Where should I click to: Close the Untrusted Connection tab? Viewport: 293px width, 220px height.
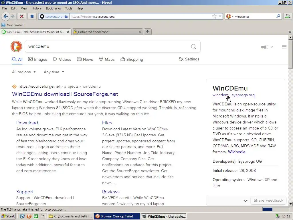click(x=140, y=32)
